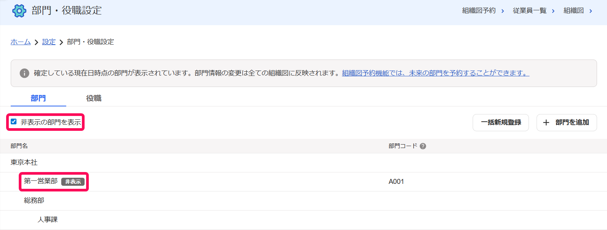607x230 pixels.
Task: Open the 組織図 header link
Action: pos(574,11)
